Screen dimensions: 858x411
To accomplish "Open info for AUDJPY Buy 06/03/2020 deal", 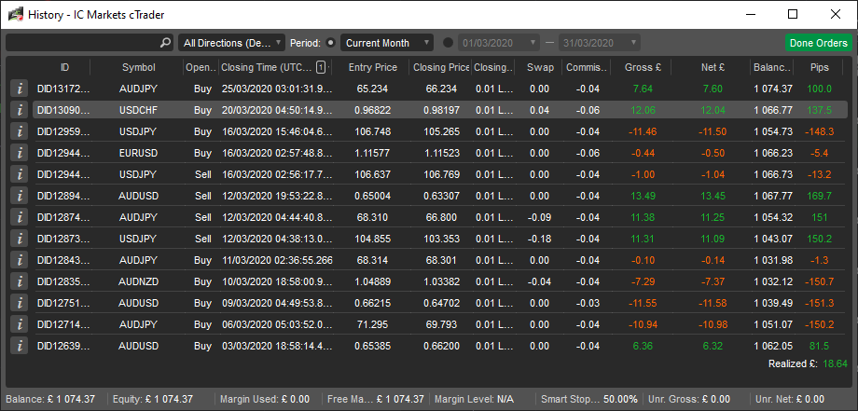I will pyautogui.click(x=20, y=324).
